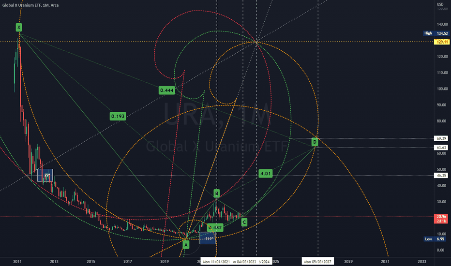The height and width of the screenshot is (266, 451).
Task: Click the 2011 year on the time axis
Action: [17, 261]
